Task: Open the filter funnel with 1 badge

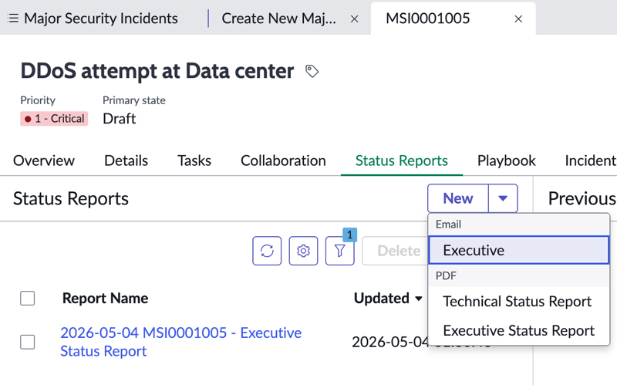Action: (x=339, y=251)
